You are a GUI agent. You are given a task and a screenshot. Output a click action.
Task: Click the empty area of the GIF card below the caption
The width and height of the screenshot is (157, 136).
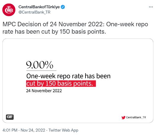(78, 104)
